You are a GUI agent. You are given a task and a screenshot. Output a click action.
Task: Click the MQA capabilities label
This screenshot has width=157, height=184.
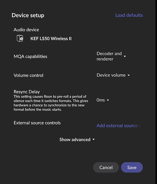30,56
